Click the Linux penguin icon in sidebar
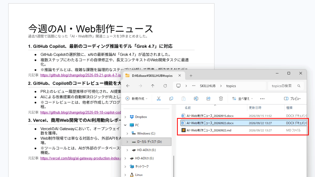The image size is (315, 177). 132,175
